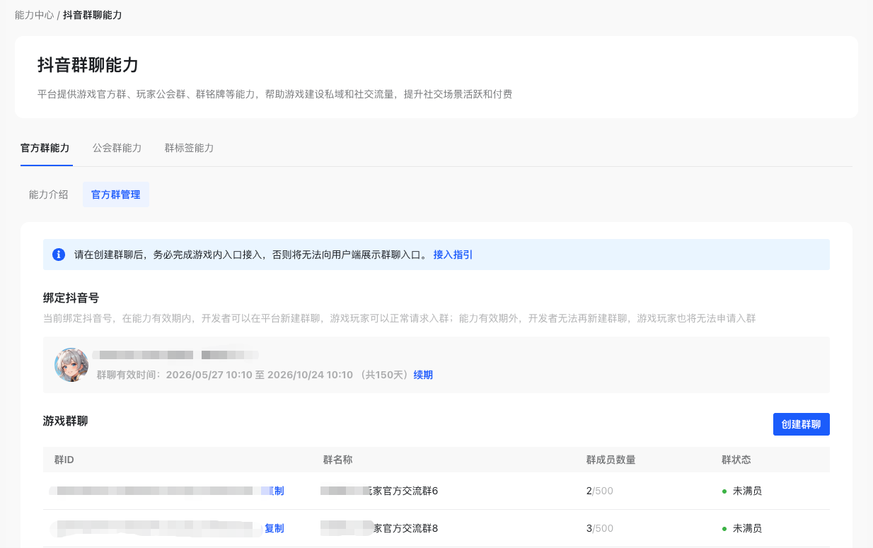The height and width of the screenshot is (548, 873).
Task: Select the 官方群管理 sub-tab
Action: (x=116, y=194)
